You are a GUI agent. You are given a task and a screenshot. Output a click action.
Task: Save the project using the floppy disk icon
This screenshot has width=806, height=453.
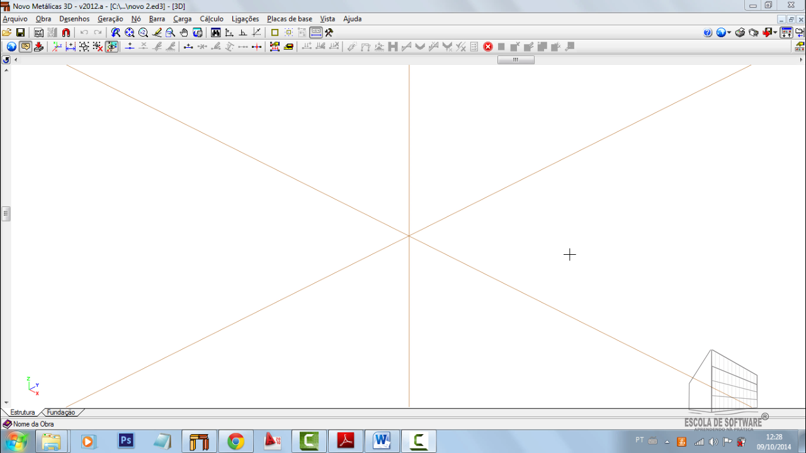20,33
